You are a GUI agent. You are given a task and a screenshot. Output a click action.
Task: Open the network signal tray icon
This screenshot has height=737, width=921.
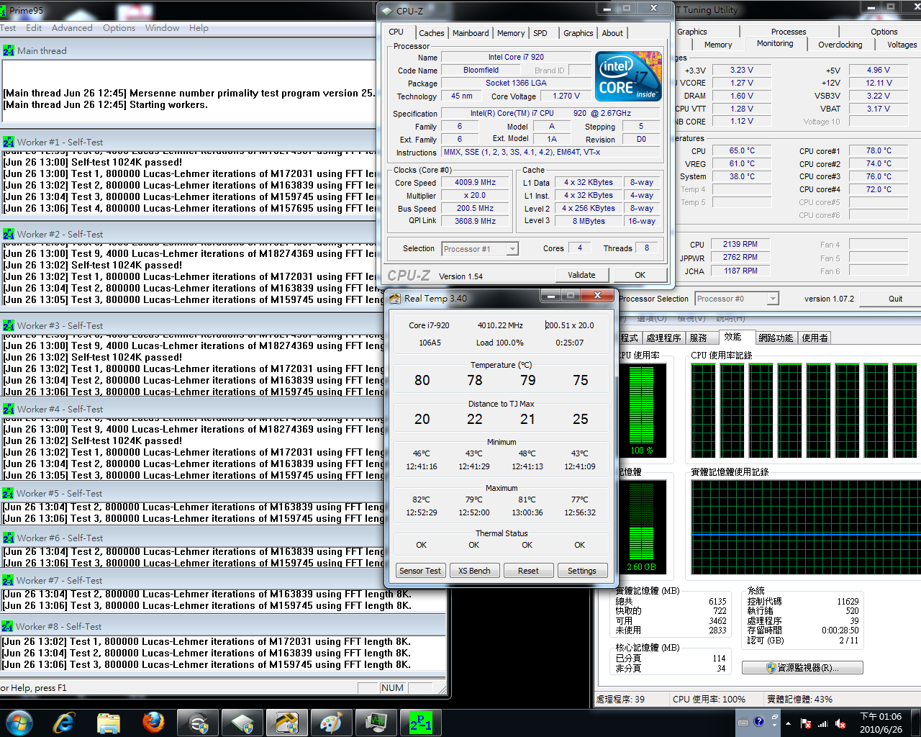822,723
